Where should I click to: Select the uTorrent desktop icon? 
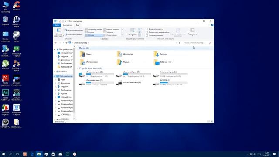tap(6, 65)
